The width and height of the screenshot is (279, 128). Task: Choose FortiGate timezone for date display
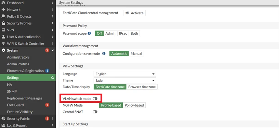pyautogui.click(x=110, y=87)
